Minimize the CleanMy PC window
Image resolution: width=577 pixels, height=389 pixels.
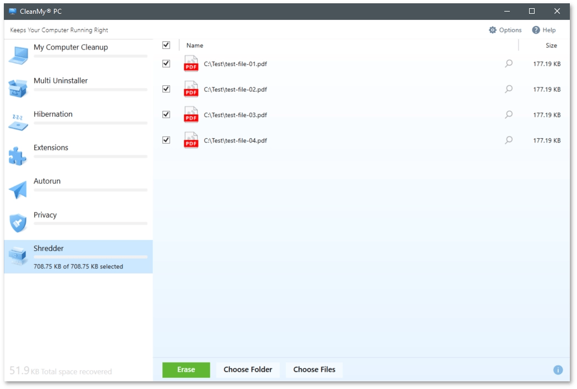click(507, 12)
